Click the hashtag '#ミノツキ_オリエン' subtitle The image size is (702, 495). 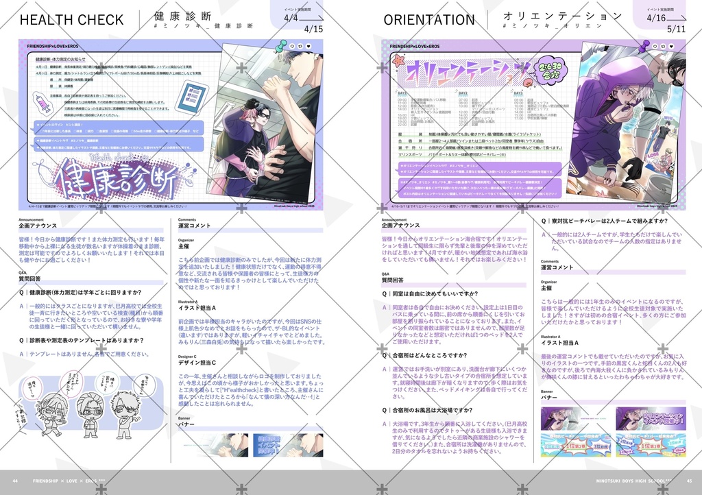click(x=553, y=26)
